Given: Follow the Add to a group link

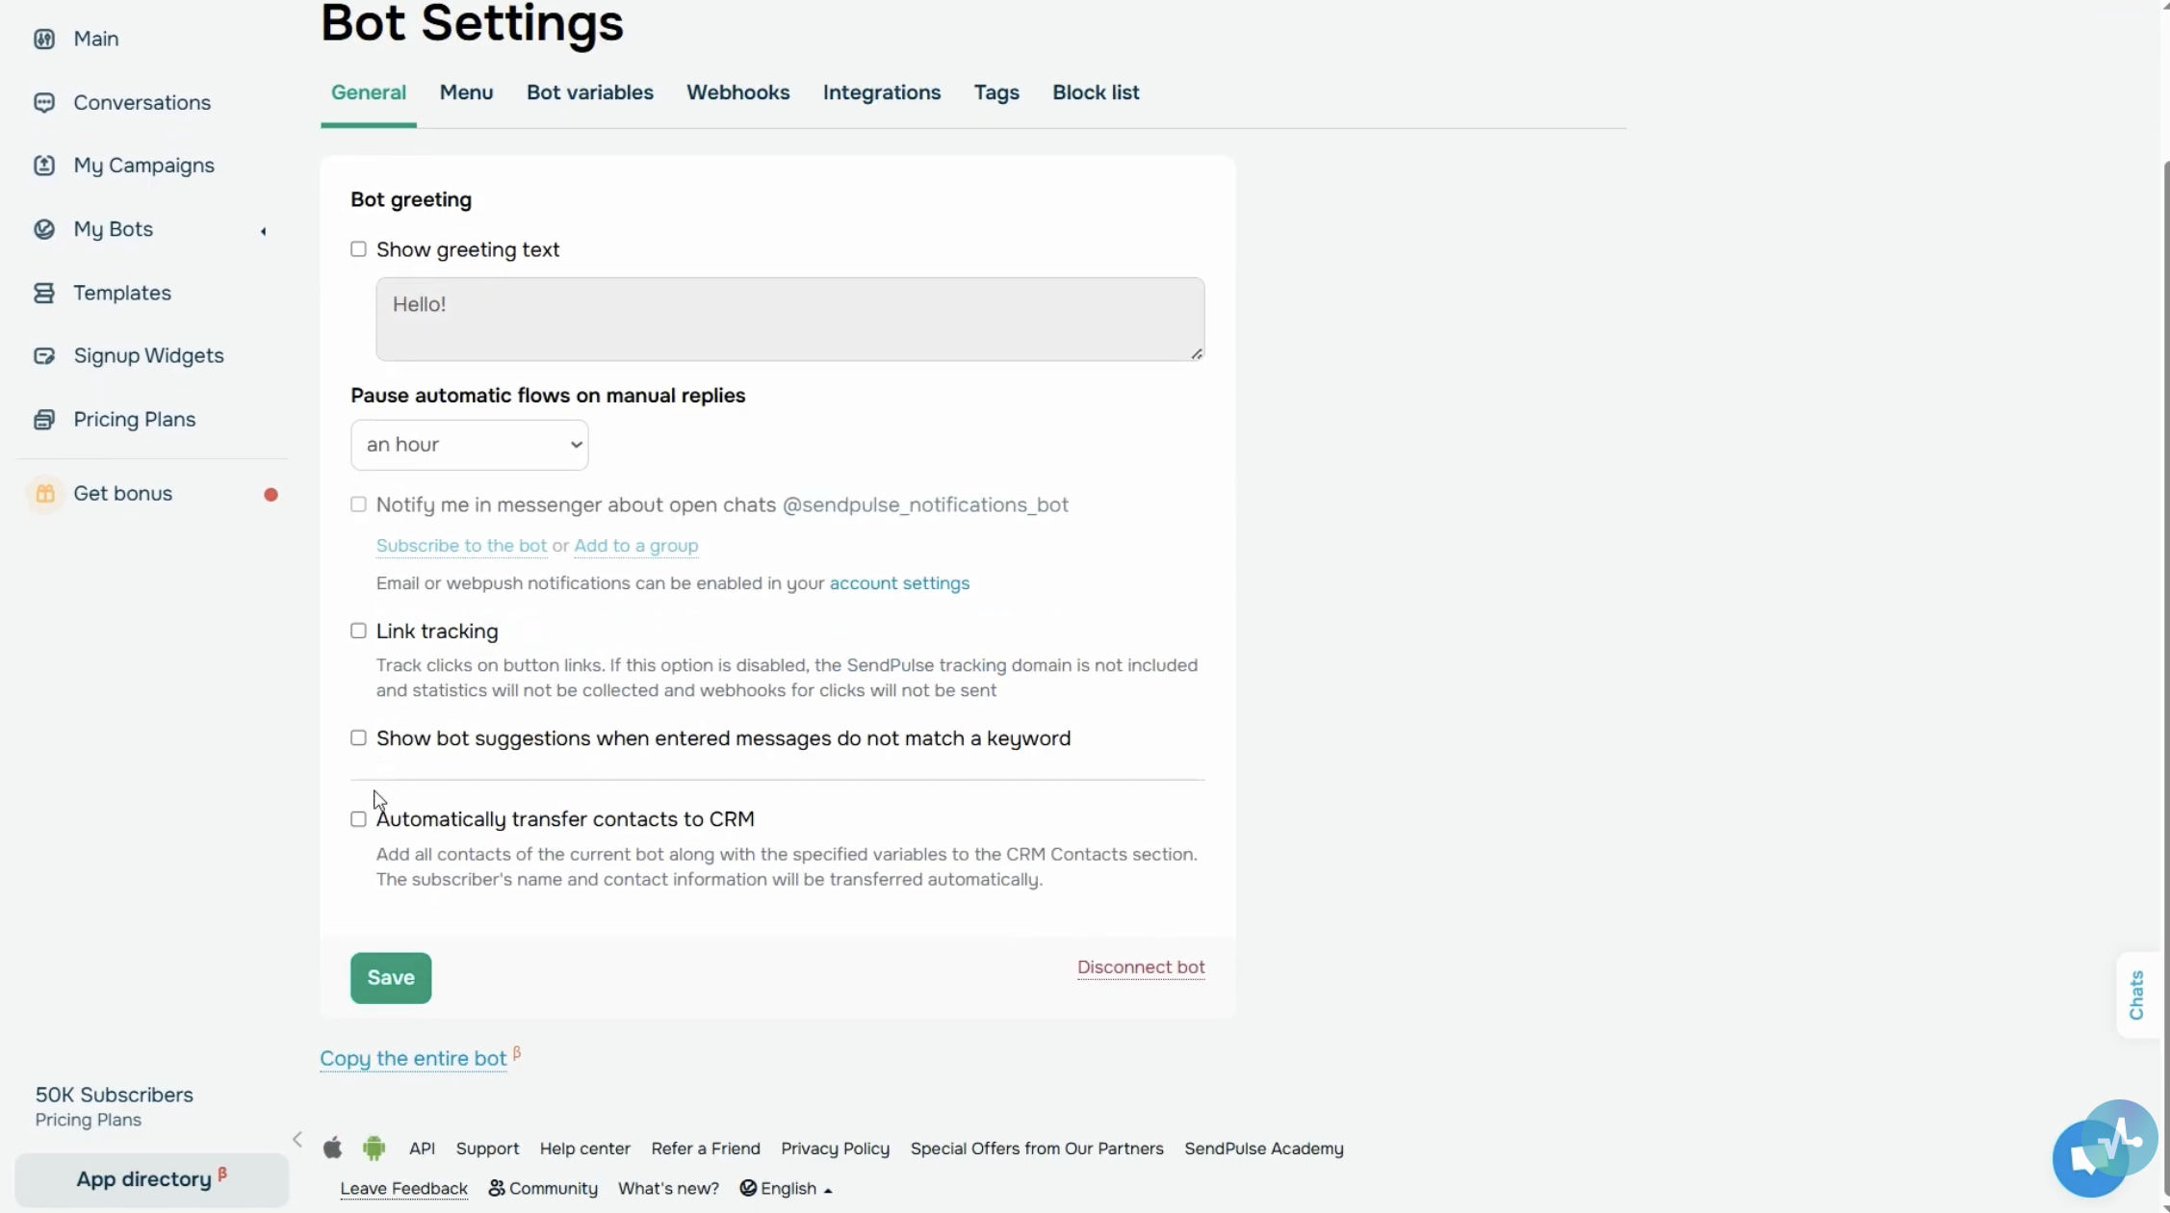Looking at the screenshot, I should pos(636,546).
